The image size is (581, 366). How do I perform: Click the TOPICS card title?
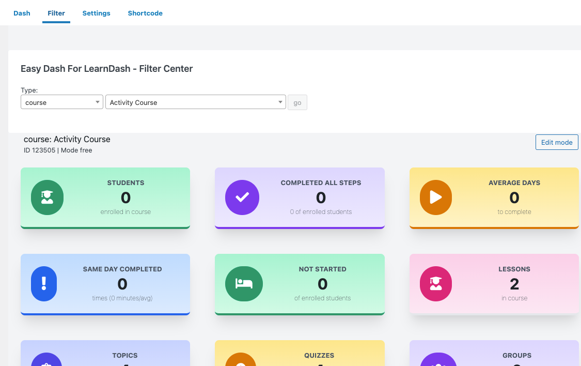click(125, 356)
